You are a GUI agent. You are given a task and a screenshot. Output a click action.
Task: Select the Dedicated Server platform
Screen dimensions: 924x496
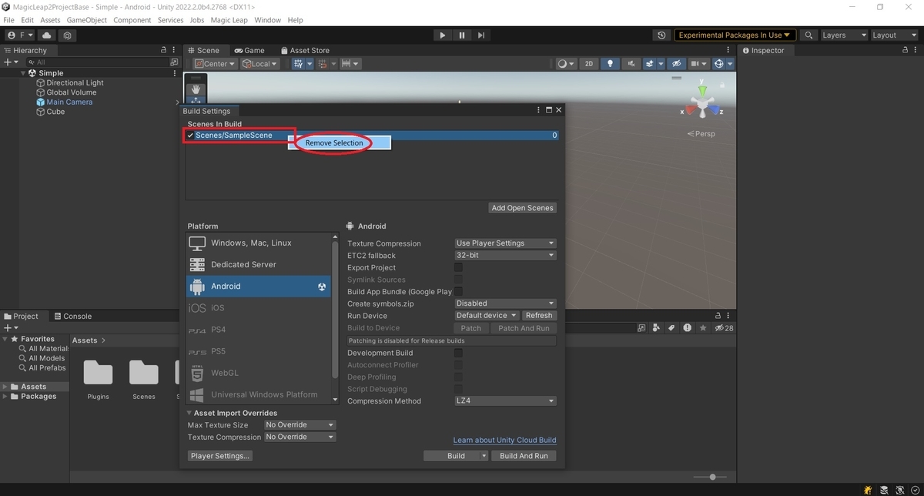point(259,264)
